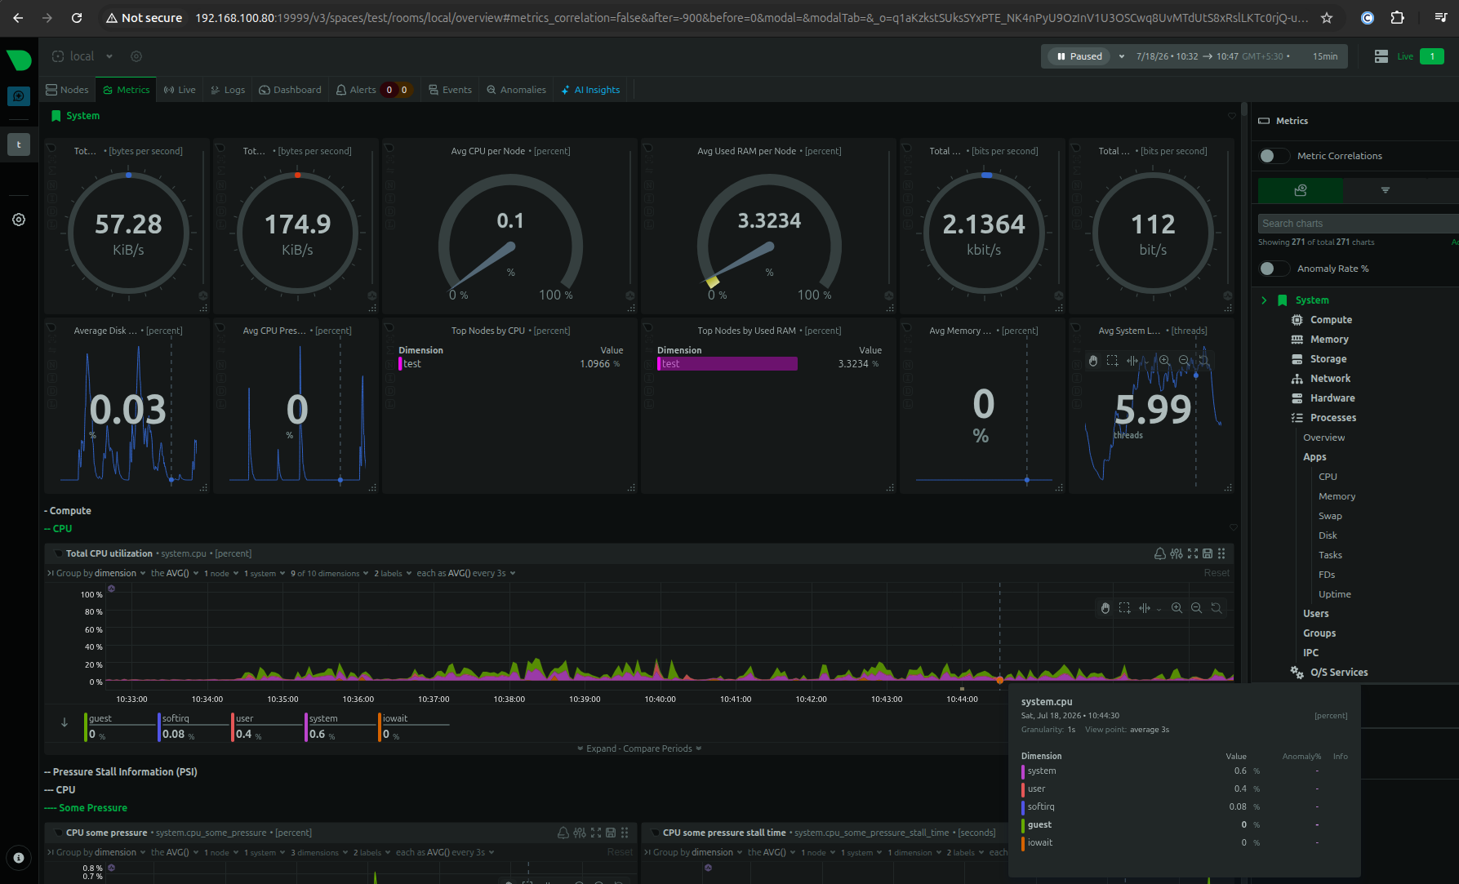The height and width of the screenshot is (884, 1459).
Task: Bookmark this page with the star icon
Action: 1327,18
